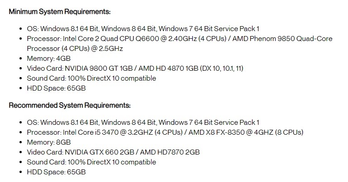Click the AMD HD7870 2GB text
Viewport: 348px width, 182px height.
tap(170, 152)
